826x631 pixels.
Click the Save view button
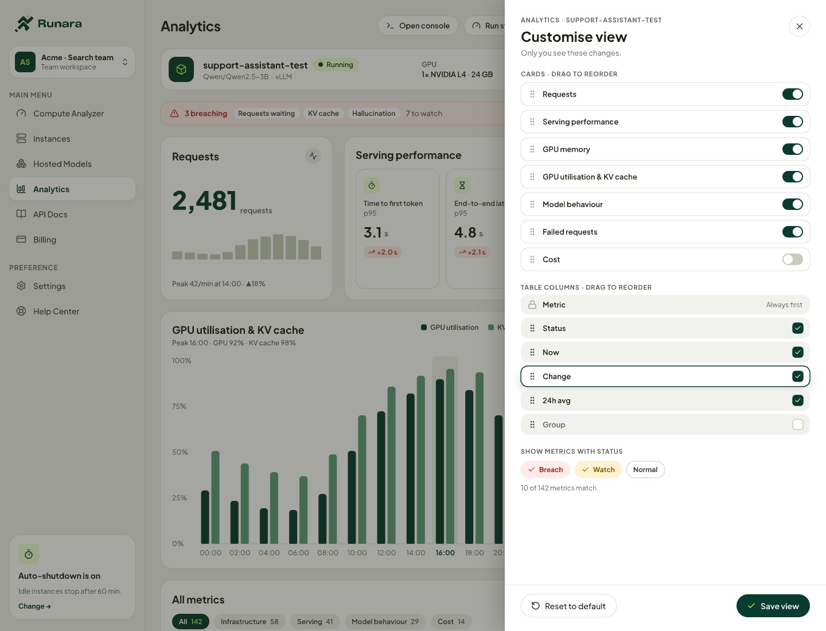(x=773, y=606)
